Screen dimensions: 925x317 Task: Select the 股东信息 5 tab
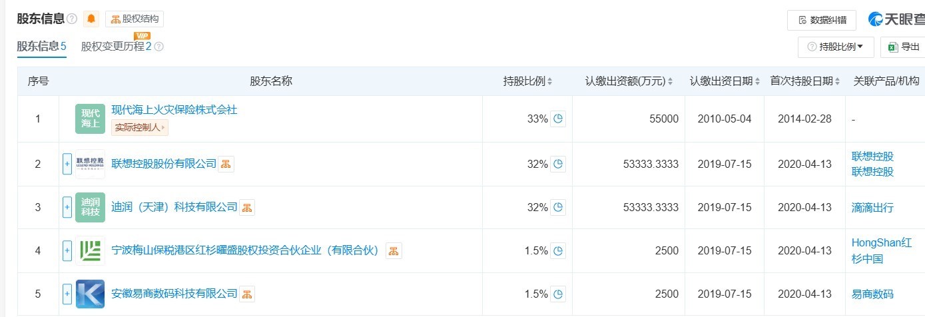point(41,47)
